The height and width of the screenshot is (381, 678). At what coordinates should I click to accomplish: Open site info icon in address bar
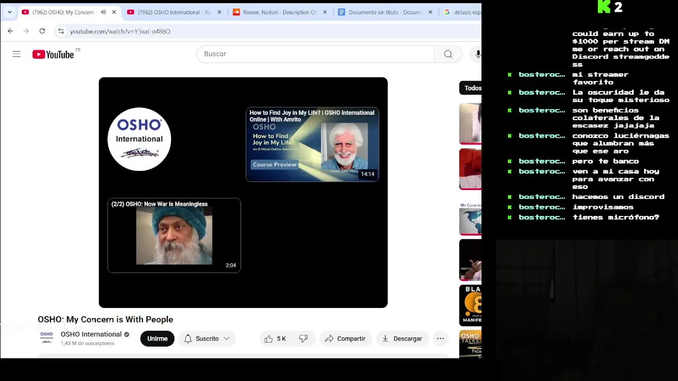coord(61,31)
